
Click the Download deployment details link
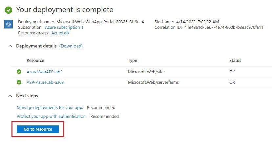point(71,46)
